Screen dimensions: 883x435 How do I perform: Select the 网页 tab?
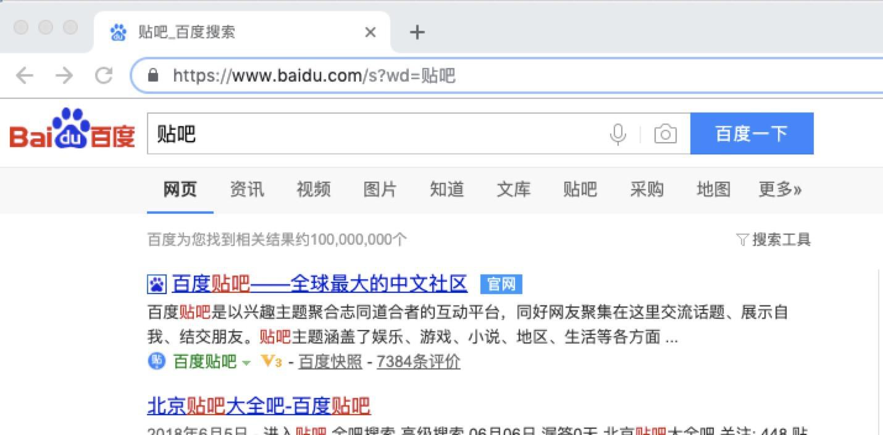point(180,189)
